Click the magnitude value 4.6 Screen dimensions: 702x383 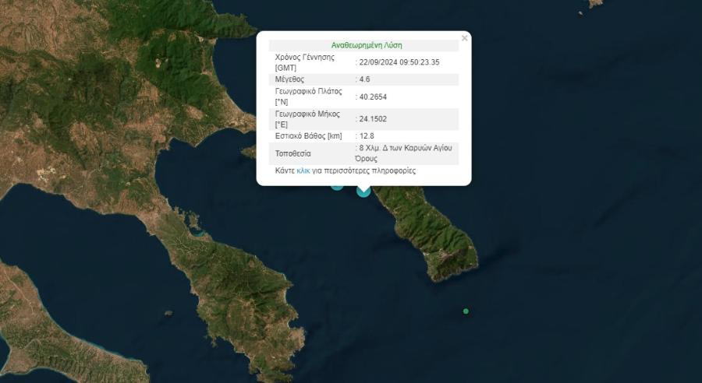pyautogui.click(x=364, y=79)
